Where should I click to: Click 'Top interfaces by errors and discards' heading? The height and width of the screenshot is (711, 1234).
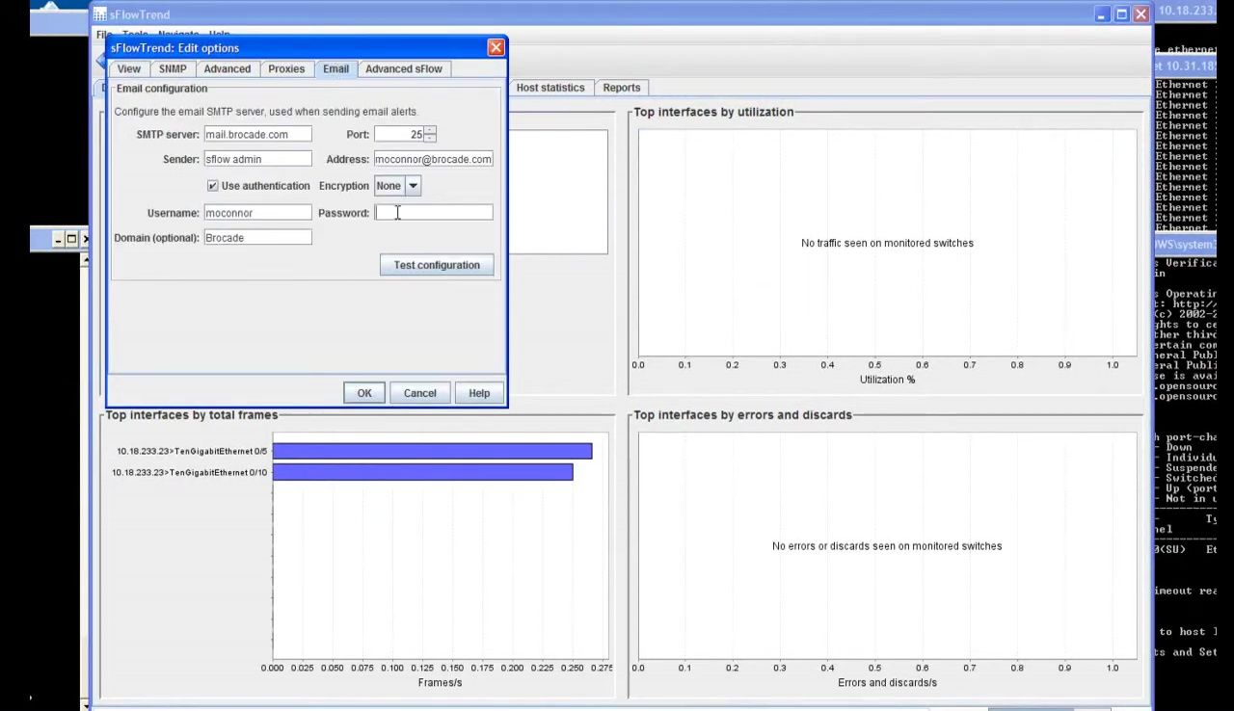click(742, 415)
